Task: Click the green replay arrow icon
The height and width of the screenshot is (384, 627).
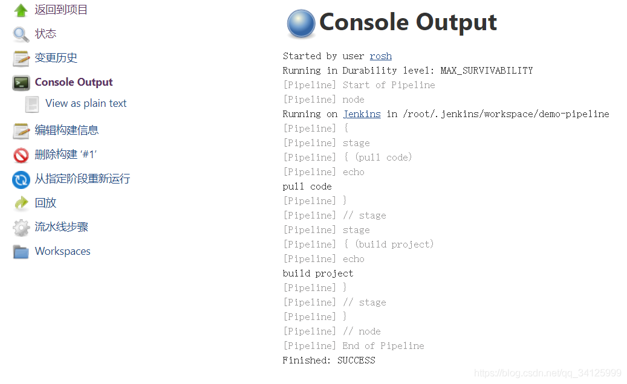Action: tap(21, 203)
